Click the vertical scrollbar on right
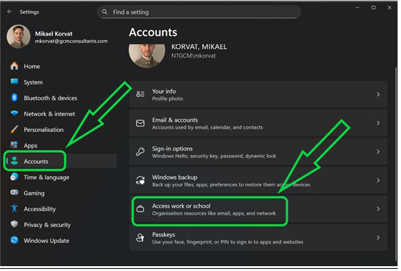401x271 pixels. [x=396, y=164]
